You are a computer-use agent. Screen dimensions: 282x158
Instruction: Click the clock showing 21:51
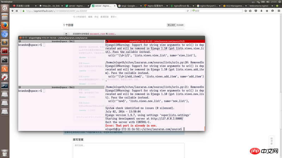point(274,2)
